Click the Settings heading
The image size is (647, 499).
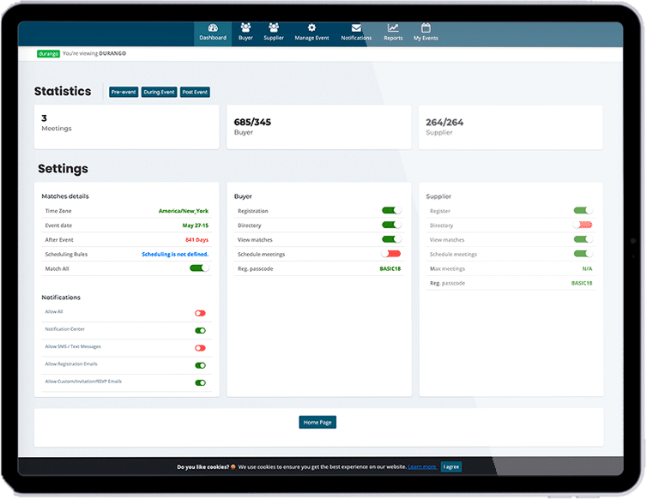pos(63,169)
